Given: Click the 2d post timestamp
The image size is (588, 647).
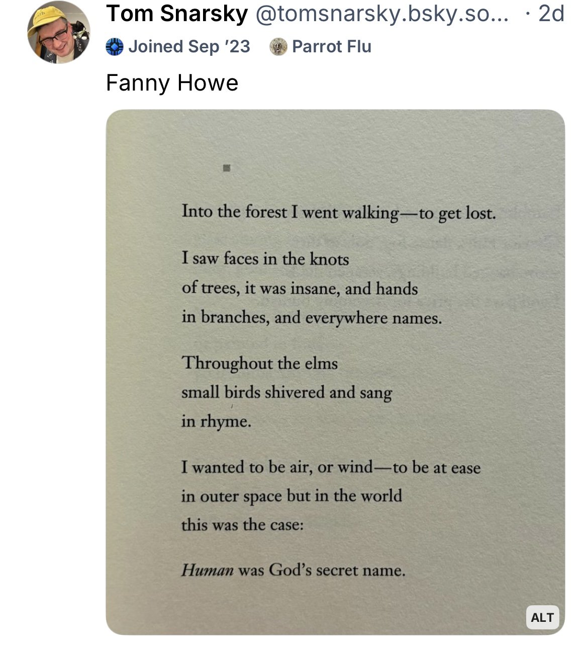Looking at the screenshot, I should [x=551, y=14].
